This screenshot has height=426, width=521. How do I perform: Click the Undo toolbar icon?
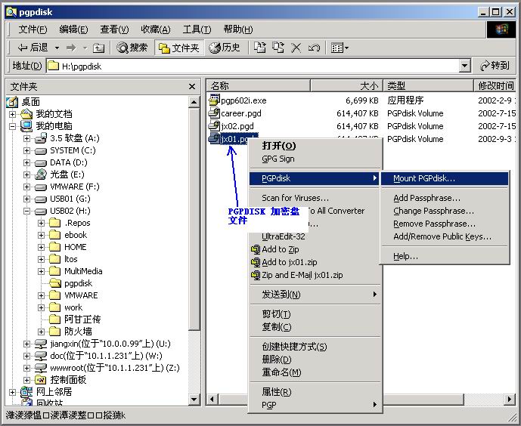[x=314, y=48]
